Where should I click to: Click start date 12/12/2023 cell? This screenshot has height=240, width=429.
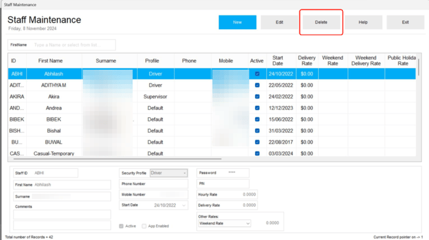pyautogui.click(x=281, y=108)
